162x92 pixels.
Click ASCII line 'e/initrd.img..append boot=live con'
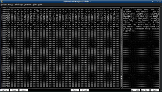(x=141, y=24)
